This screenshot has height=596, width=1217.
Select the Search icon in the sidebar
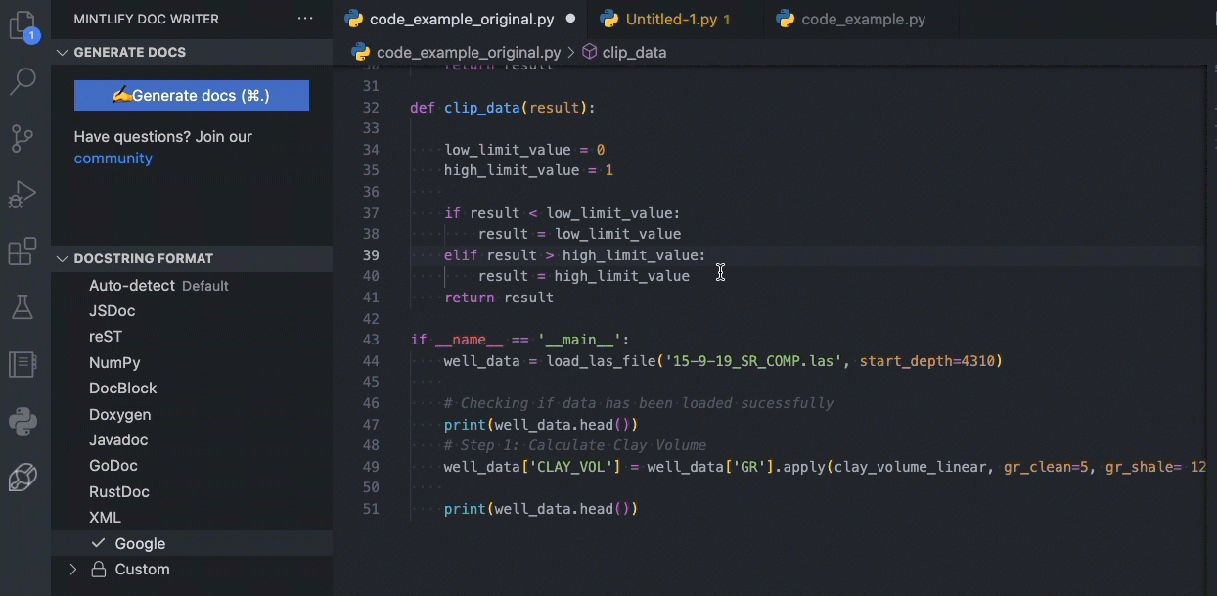pyautogui.click(x=23, y=81)
